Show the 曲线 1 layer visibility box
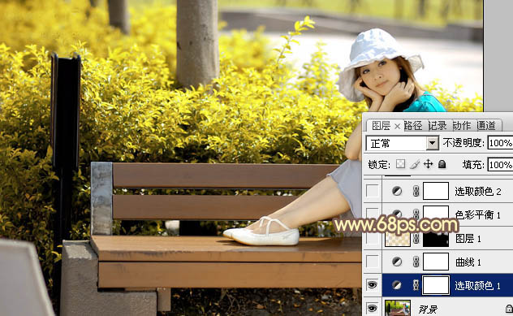This screenshot has width=513, height=316. (x=373, y=262)
